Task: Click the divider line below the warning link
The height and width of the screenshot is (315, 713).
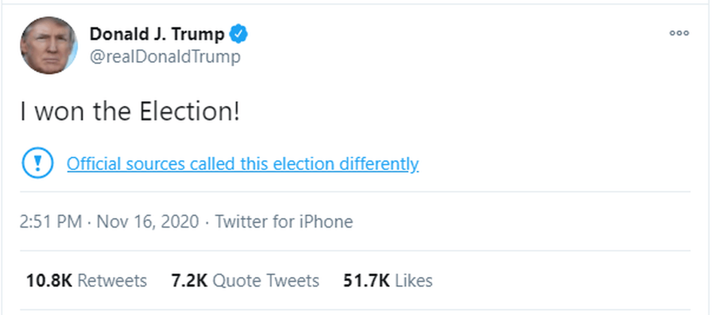Action: [x=355, y=192]
